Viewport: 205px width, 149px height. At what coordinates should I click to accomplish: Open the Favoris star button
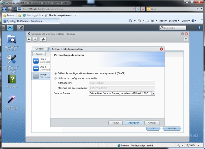coord(9,15)
